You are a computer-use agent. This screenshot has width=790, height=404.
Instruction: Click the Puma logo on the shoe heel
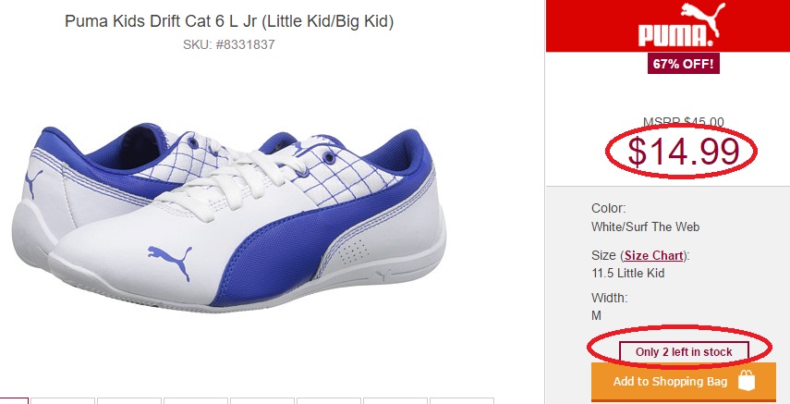coord(33,184)
